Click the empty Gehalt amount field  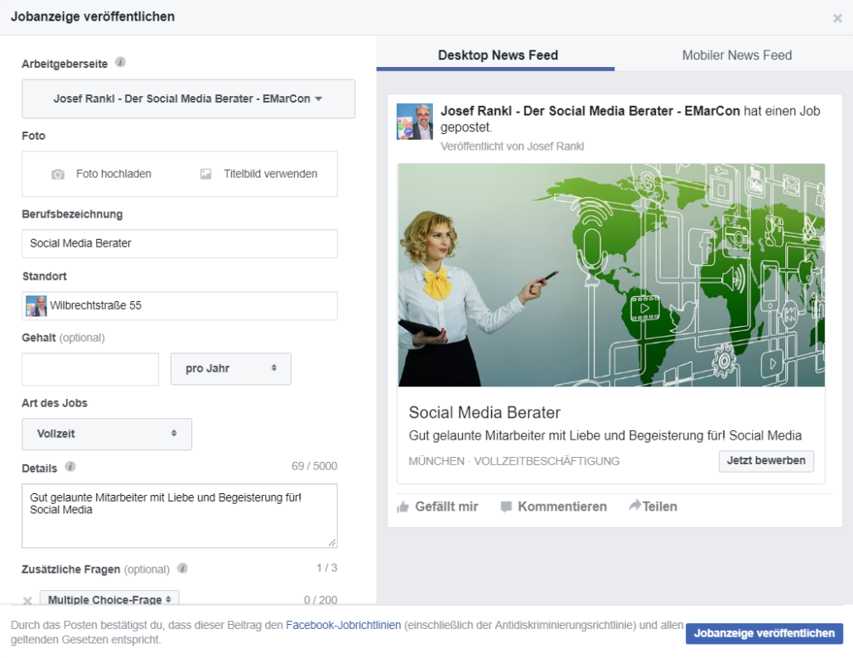(90, 369)
